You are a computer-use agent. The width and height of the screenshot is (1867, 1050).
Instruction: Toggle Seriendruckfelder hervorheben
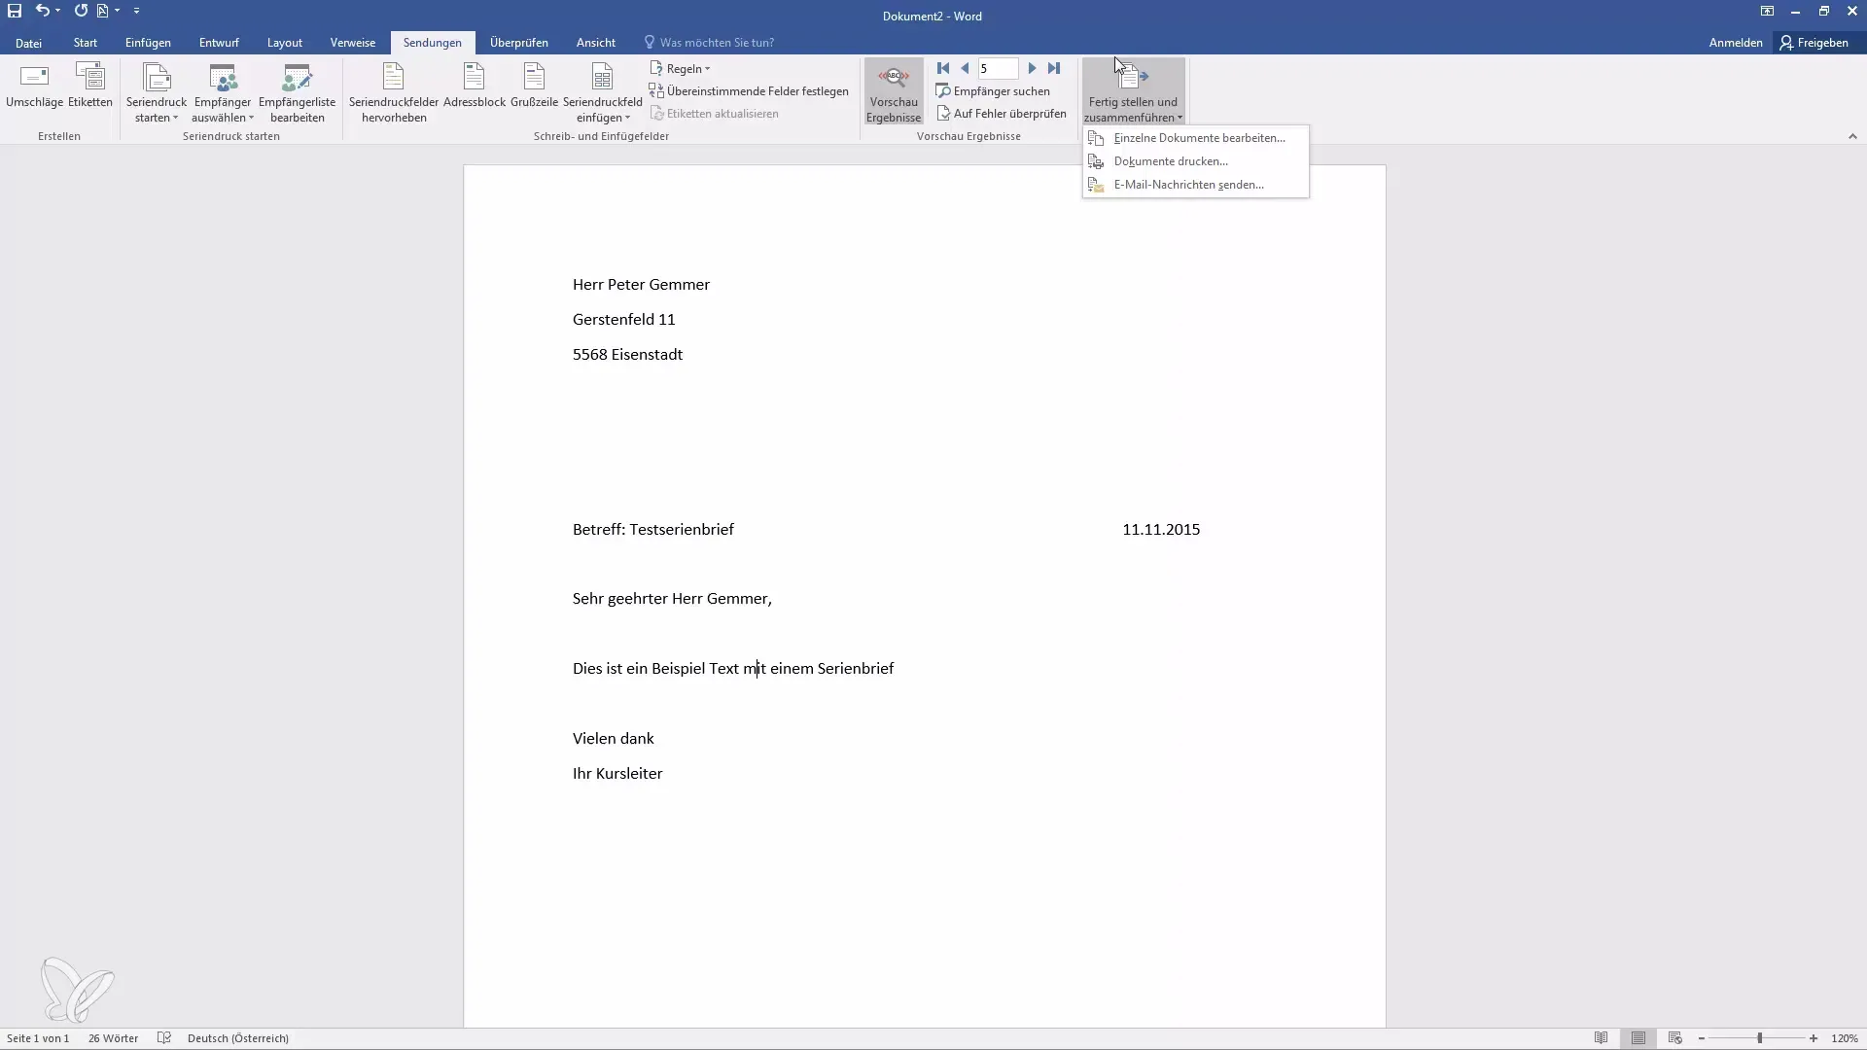[394, 92]
